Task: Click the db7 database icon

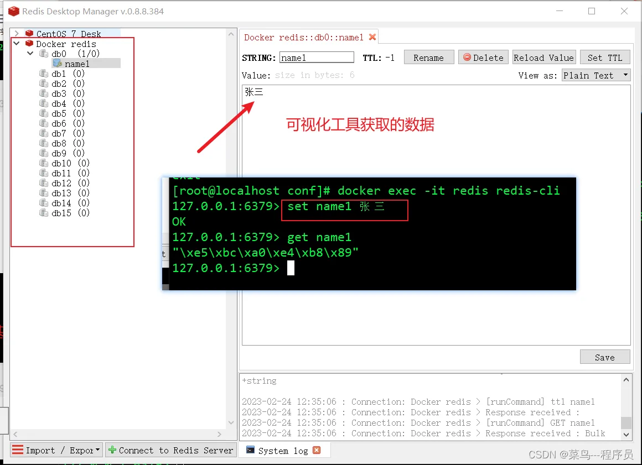Action: (44, 133)
